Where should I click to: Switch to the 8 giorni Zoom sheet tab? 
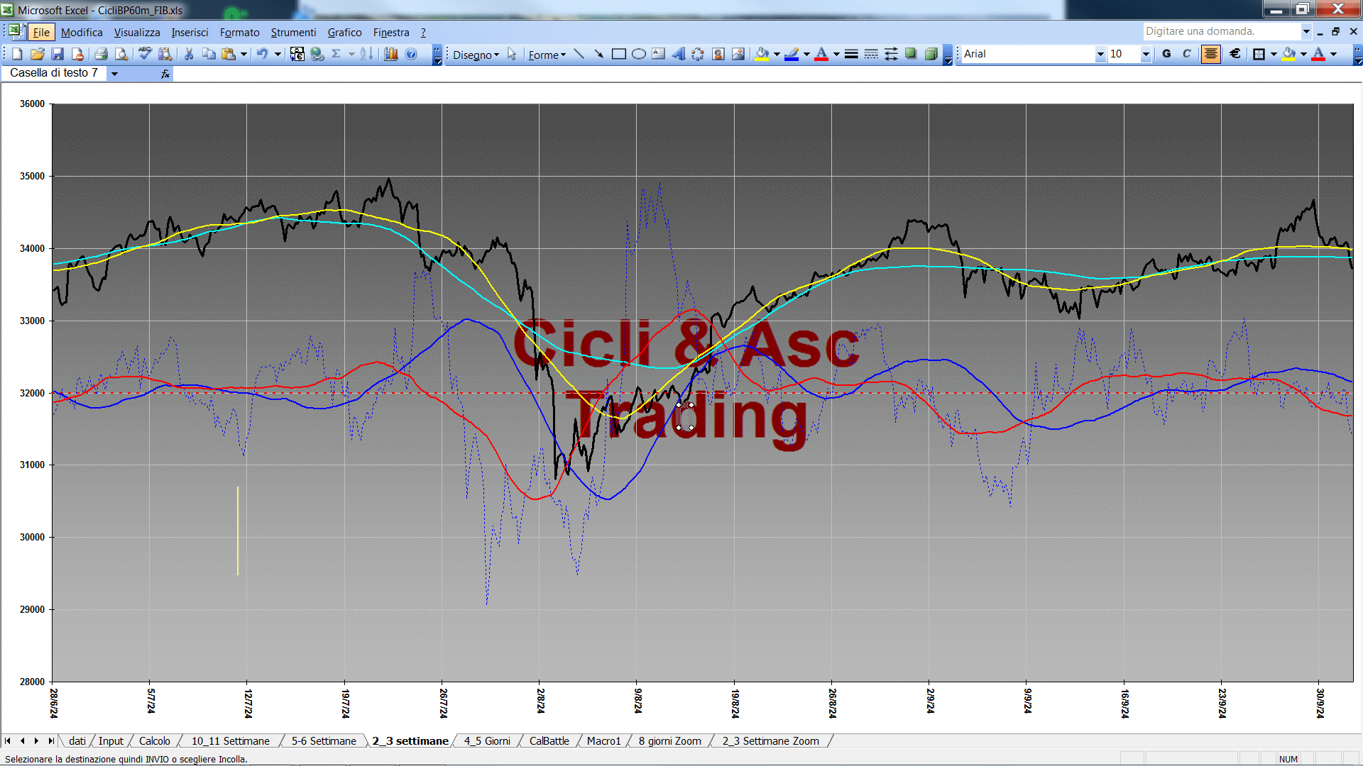pos(669,740)
